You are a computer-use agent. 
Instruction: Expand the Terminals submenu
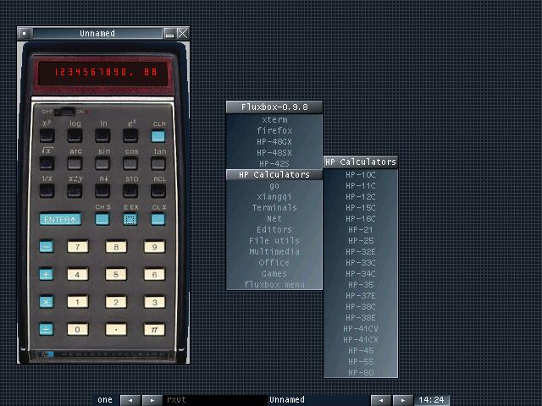(274, 207)
